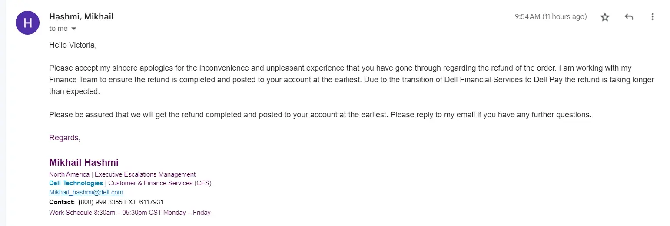
Task: Open the three-dot more options menu
Action: (652, 17)
